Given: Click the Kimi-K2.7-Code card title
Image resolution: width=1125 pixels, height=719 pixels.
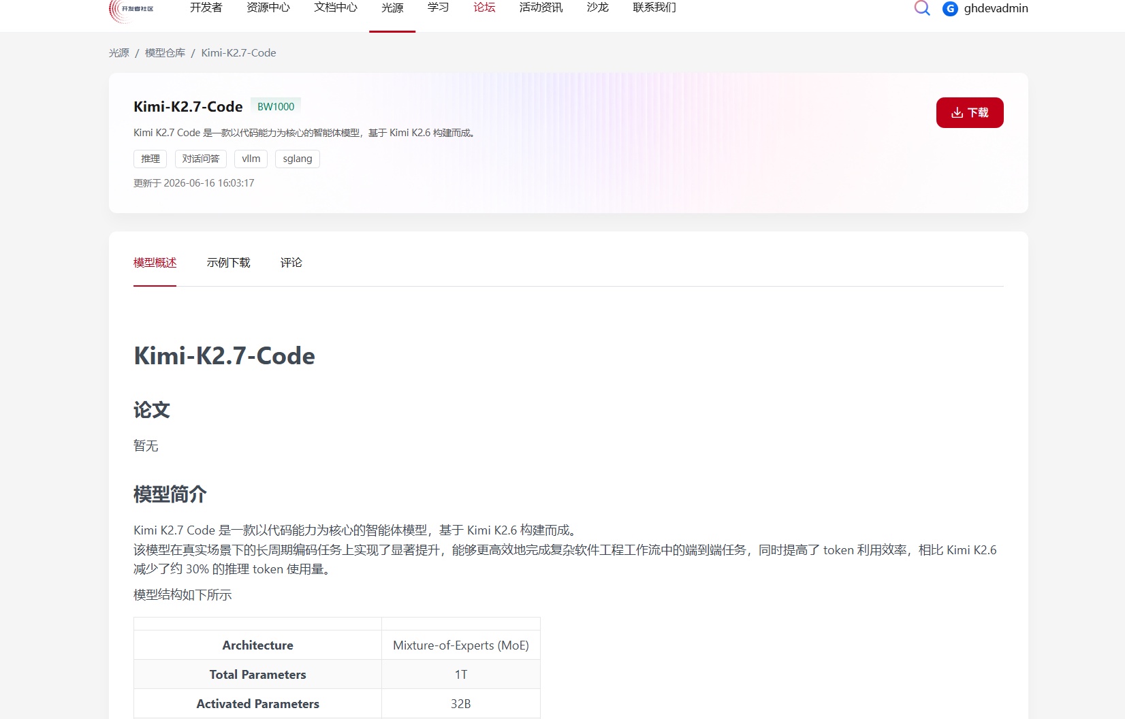Looking at the screenshot, I should [188, 106].
